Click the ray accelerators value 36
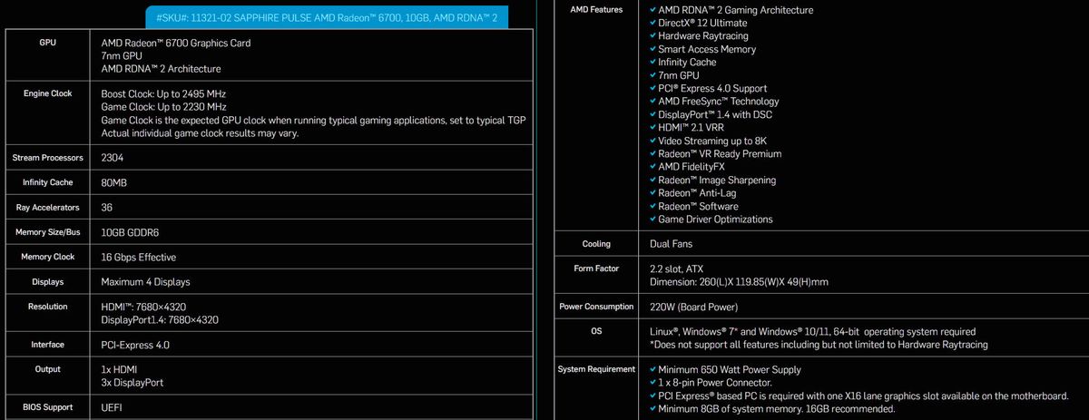Image resolution: width=1089 pixels, height=420 pixels. [x=107, y=208]
